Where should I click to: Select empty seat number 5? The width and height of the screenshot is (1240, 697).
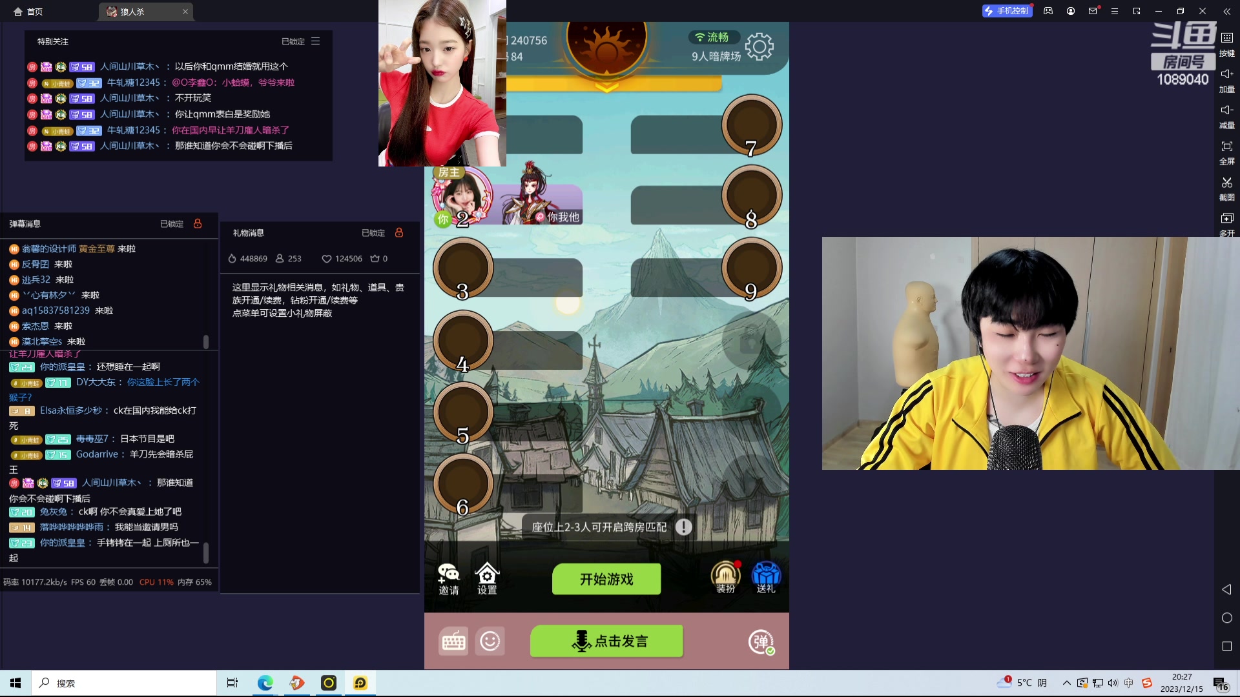463,412
